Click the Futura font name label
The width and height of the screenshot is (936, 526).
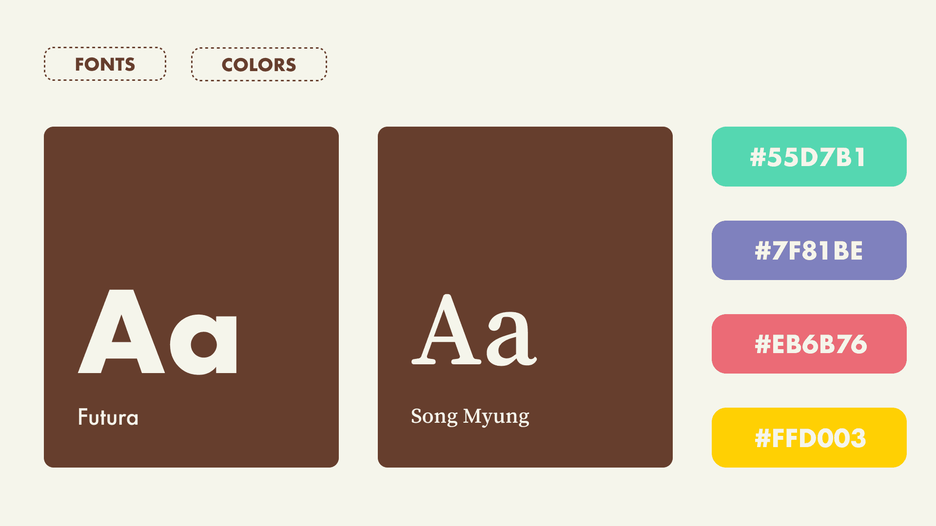[x=108, y=417]
